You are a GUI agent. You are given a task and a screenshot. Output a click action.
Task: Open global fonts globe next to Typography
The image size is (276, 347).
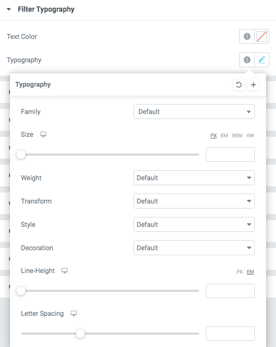pyautogui.click(x=247, y=60)
